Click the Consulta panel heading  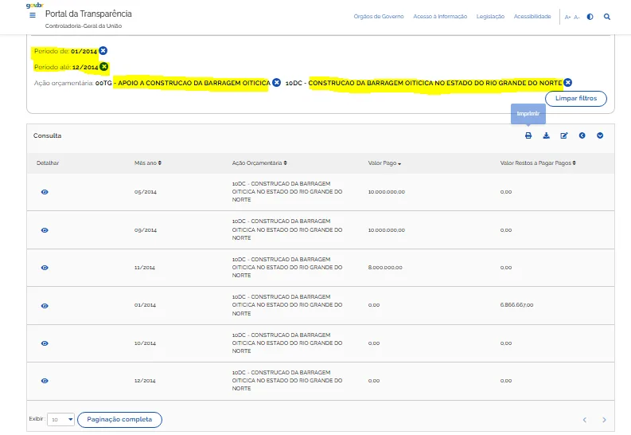(48, 135)
